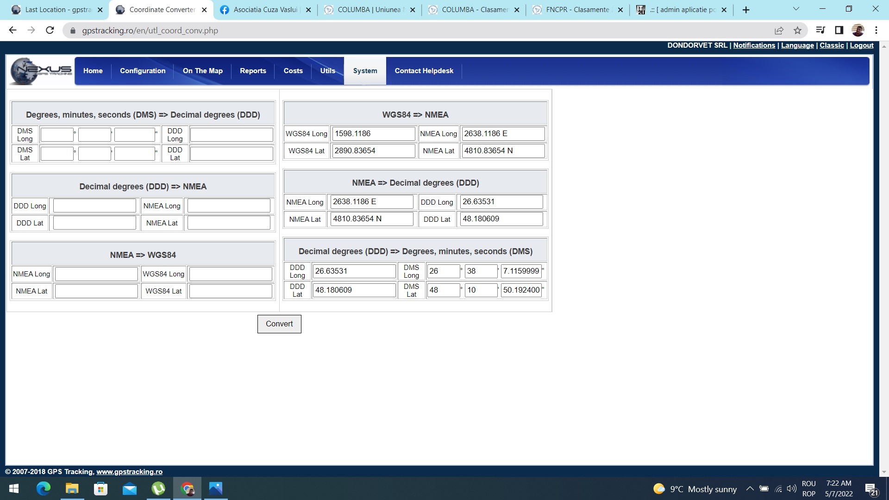This screenshot has height=500, width=889.
Task: Open Microsoft Edge from the taskbar
Action: [43, 489]
